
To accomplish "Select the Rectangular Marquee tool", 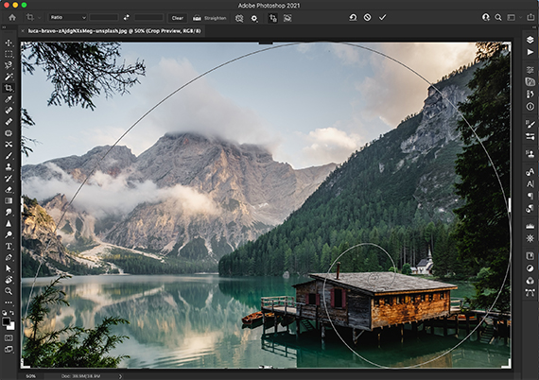I will coord(9,54).
